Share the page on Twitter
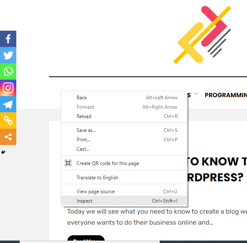 (8, 55)
